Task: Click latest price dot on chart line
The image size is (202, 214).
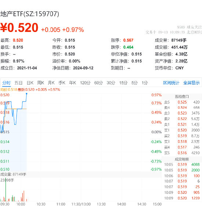Action: click(x=26, y=94)
